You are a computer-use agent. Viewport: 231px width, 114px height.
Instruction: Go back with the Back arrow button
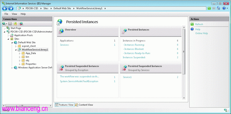[5, 9]
